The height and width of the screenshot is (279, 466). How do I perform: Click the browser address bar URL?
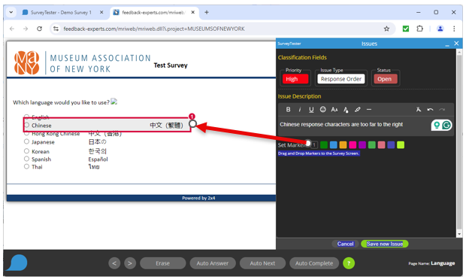[x=154, y=29]
